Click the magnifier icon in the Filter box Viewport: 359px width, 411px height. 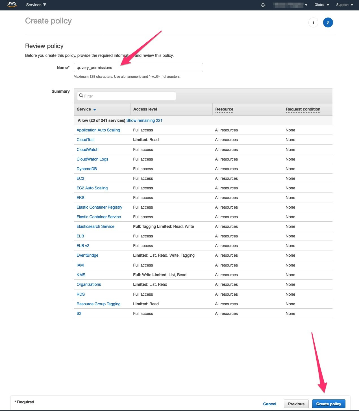click(81, 96)
